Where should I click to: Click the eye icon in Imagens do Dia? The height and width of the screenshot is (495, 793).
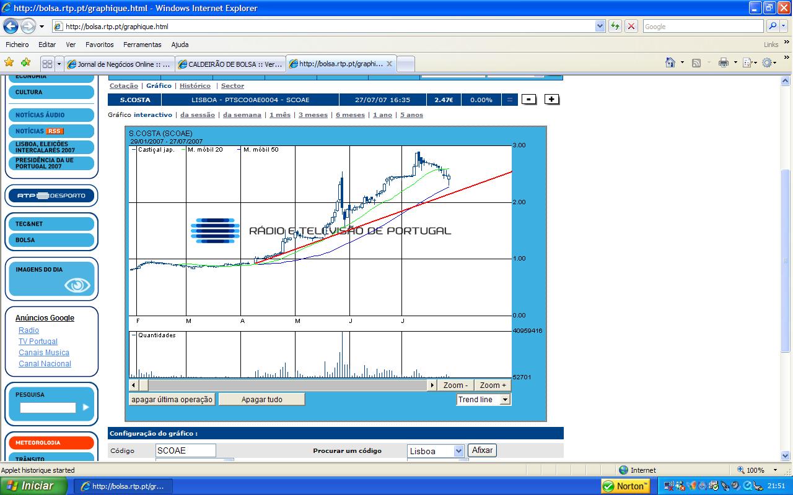(77, 285)
